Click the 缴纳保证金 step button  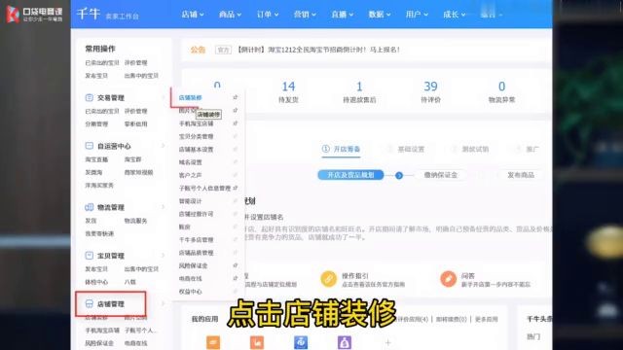point(441,175)
